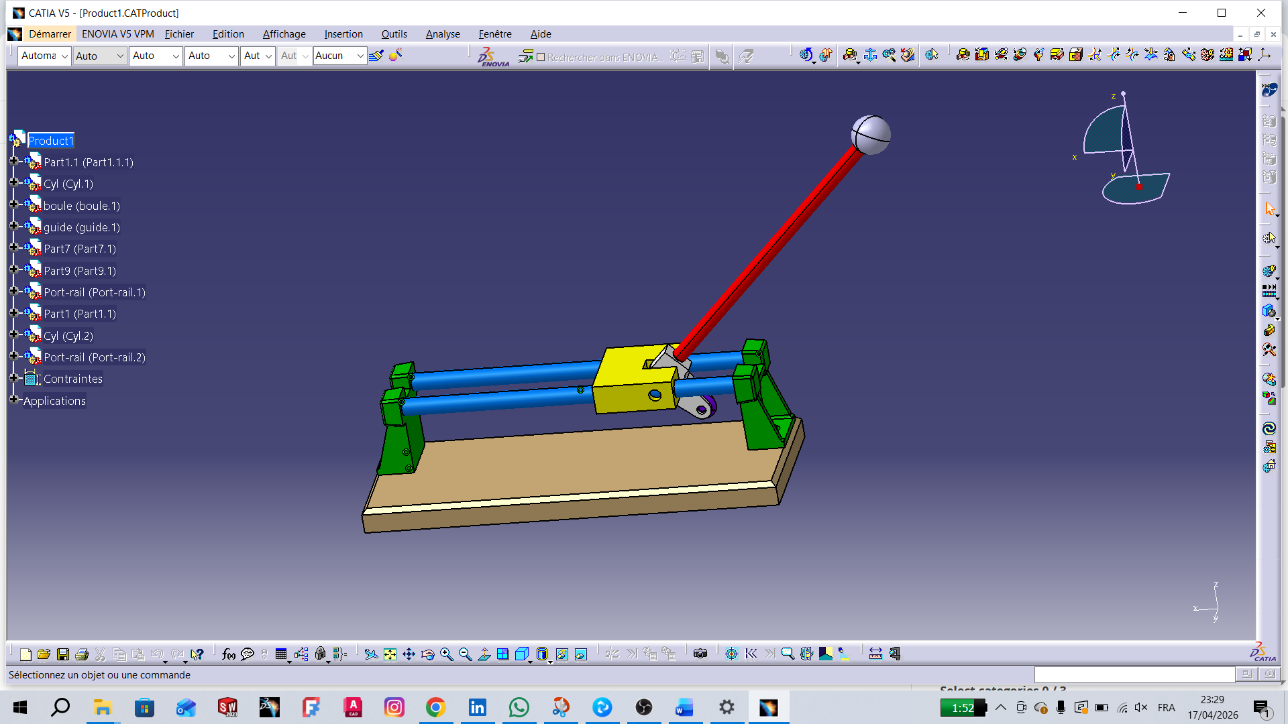The image size is (1288, 724).
Task: Select Port-rail (Port-rail.2) in the tree
Action: 95,357
